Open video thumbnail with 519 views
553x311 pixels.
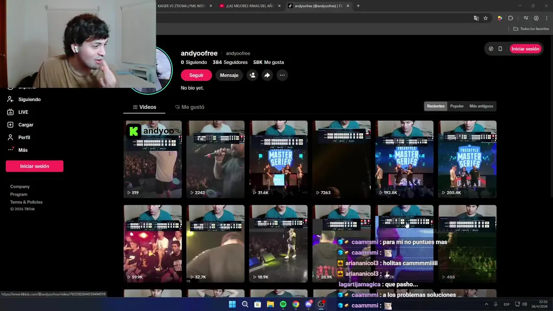(x=153, y=159)
